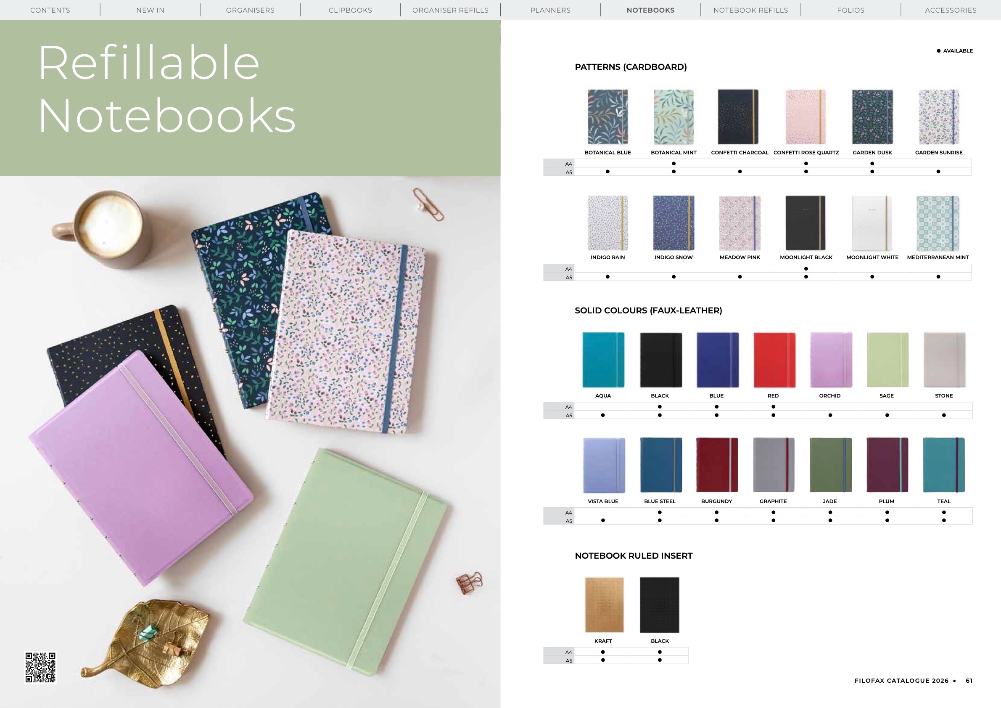Click the Garden Sunrise notebook image
Viewport: 1001px width, 708px height.
pos(939,117)
